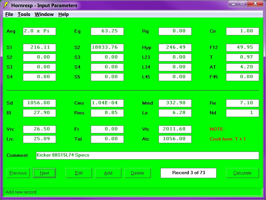
Task: Click the S5 input field
Action: coord(107,77)
